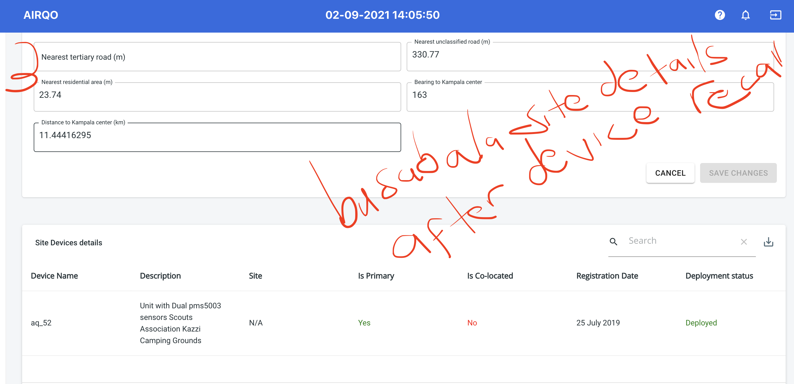Image resolution: width=794 pixels, height=384 pixels.
Task: Click the Deployed status of aq_52
Action: (x=701, y=323)
